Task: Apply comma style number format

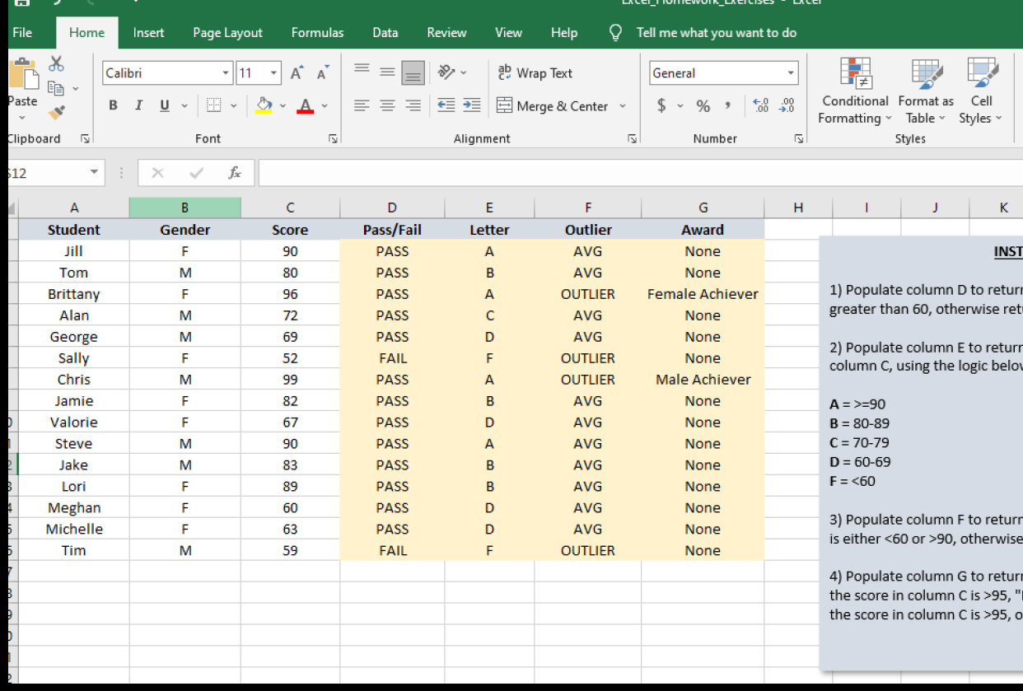Action: pyautogui.click(x=728, y=106)
